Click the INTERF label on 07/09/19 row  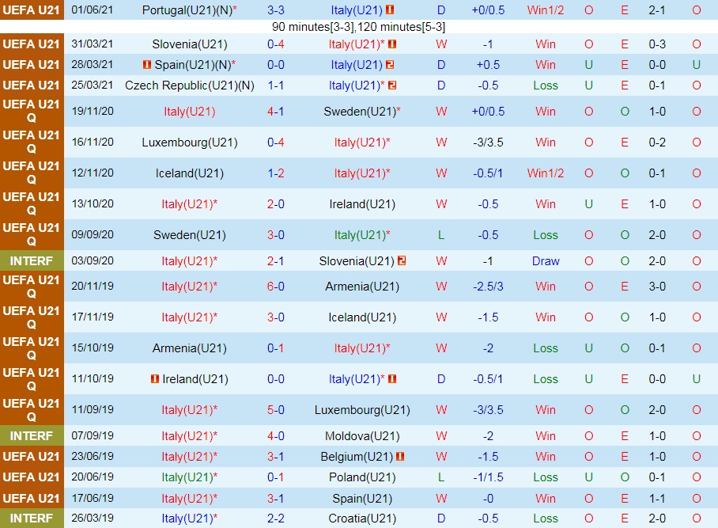click(x=32, y=435)
